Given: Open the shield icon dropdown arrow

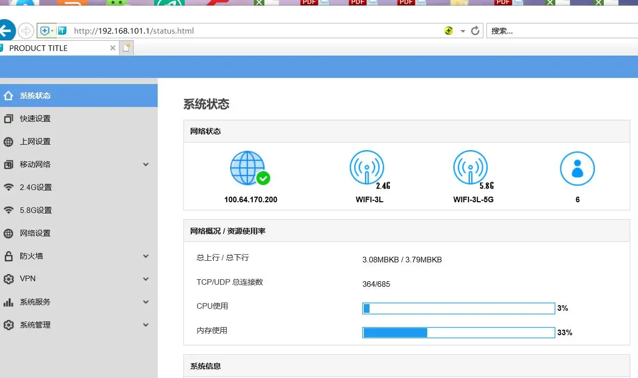Looking at the screenshot, I should point(53,31).
